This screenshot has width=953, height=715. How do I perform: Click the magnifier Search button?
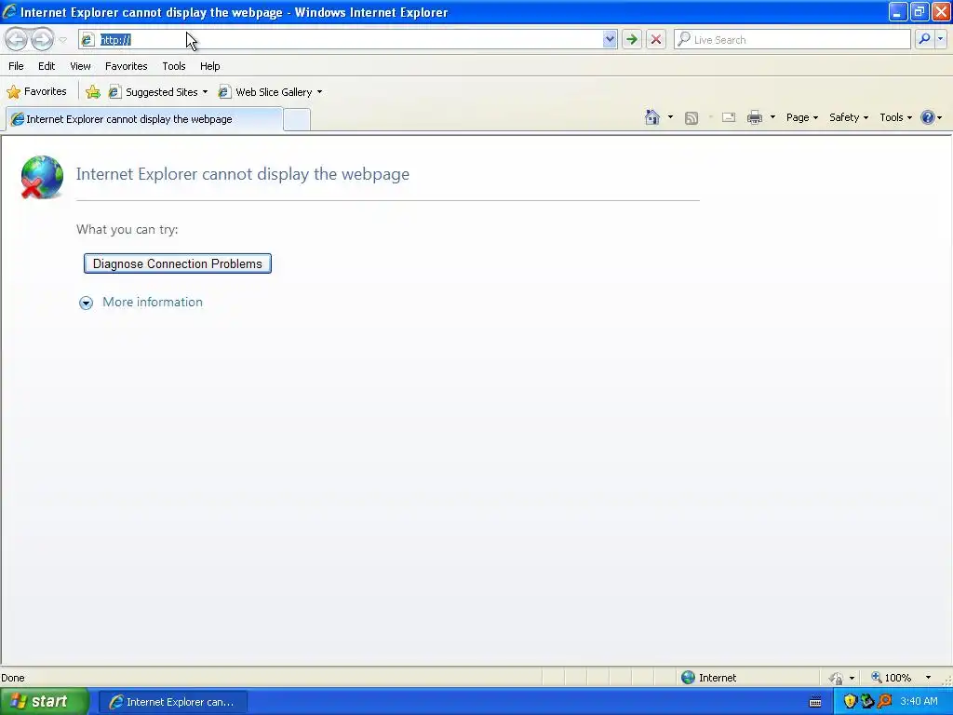pyautogui.click(x=924, y=39)
